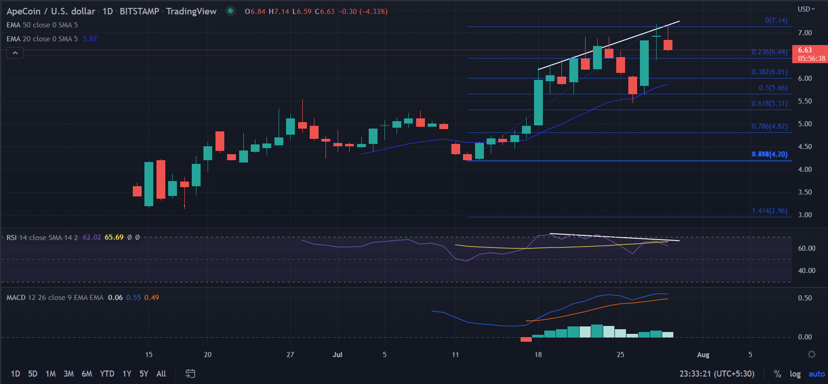Screen dimensions: 828x384
Task: Toggle auto scale mode
Action: point(817,374)
